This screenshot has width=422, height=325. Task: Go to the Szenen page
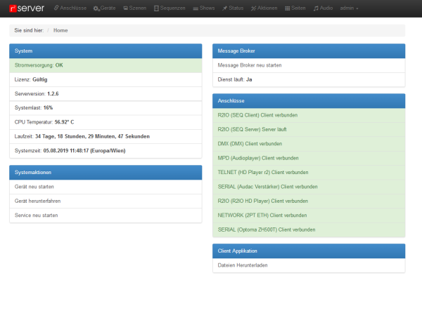[x=134, y=8]
